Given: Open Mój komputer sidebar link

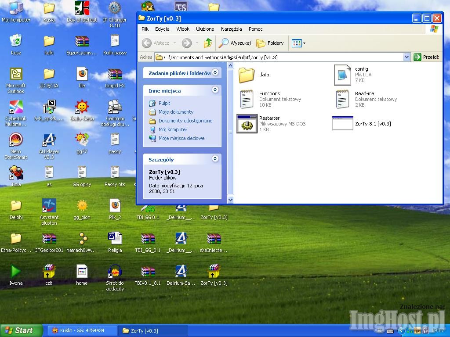Looking at the screenshot, I should pos(173,129).
